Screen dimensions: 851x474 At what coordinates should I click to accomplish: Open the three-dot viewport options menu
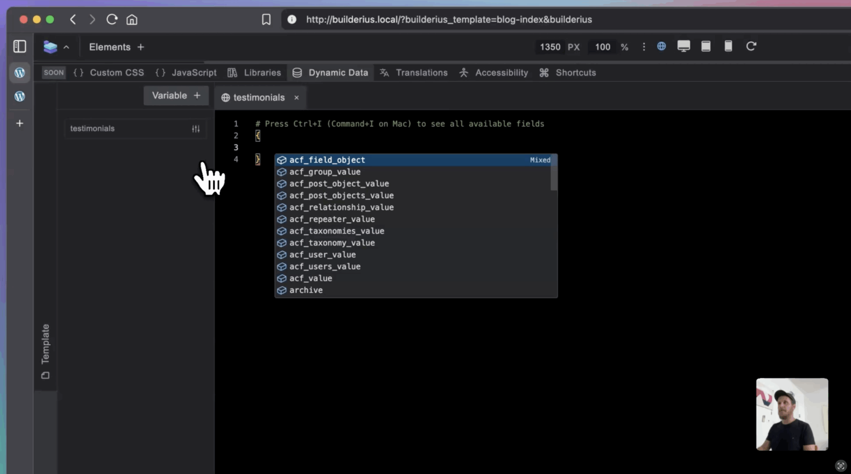[644, 47]
